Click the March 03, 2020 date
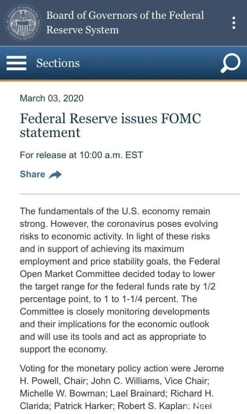 [51, 98]
